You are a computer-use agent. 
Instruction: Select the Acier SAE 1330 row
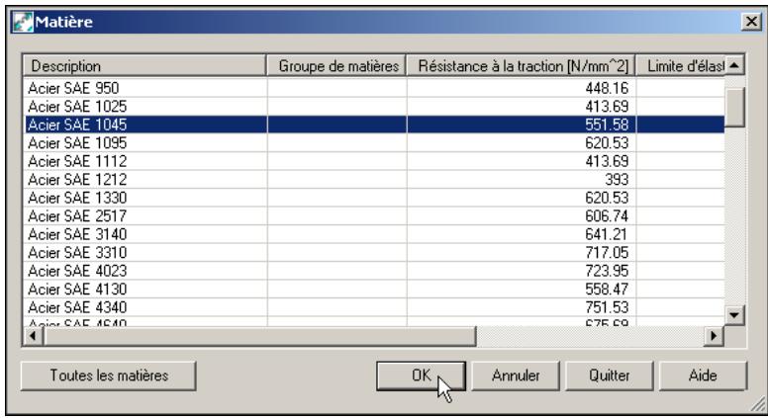click(x=374, y=198)
